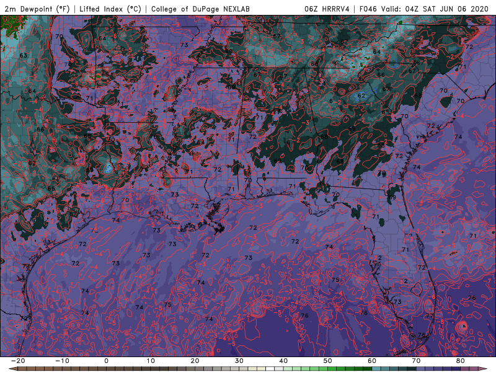This screenshot has height=372, width=496.
Task: Click 'College of DuPage NEXLAB' header text
Action: coord(200,9)
